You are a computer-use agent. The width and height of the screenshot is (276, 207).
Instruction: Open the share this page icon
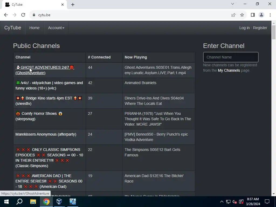pos(233,15)
